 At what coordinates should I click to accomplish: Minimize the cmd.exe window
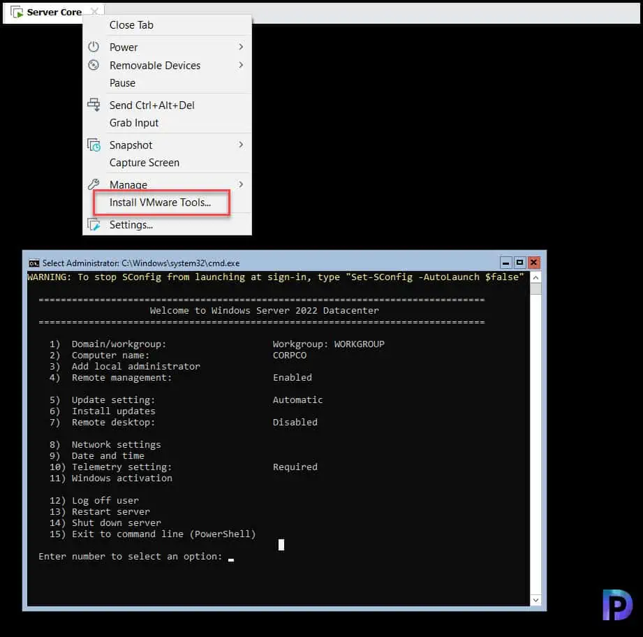[x=505, y=263]
